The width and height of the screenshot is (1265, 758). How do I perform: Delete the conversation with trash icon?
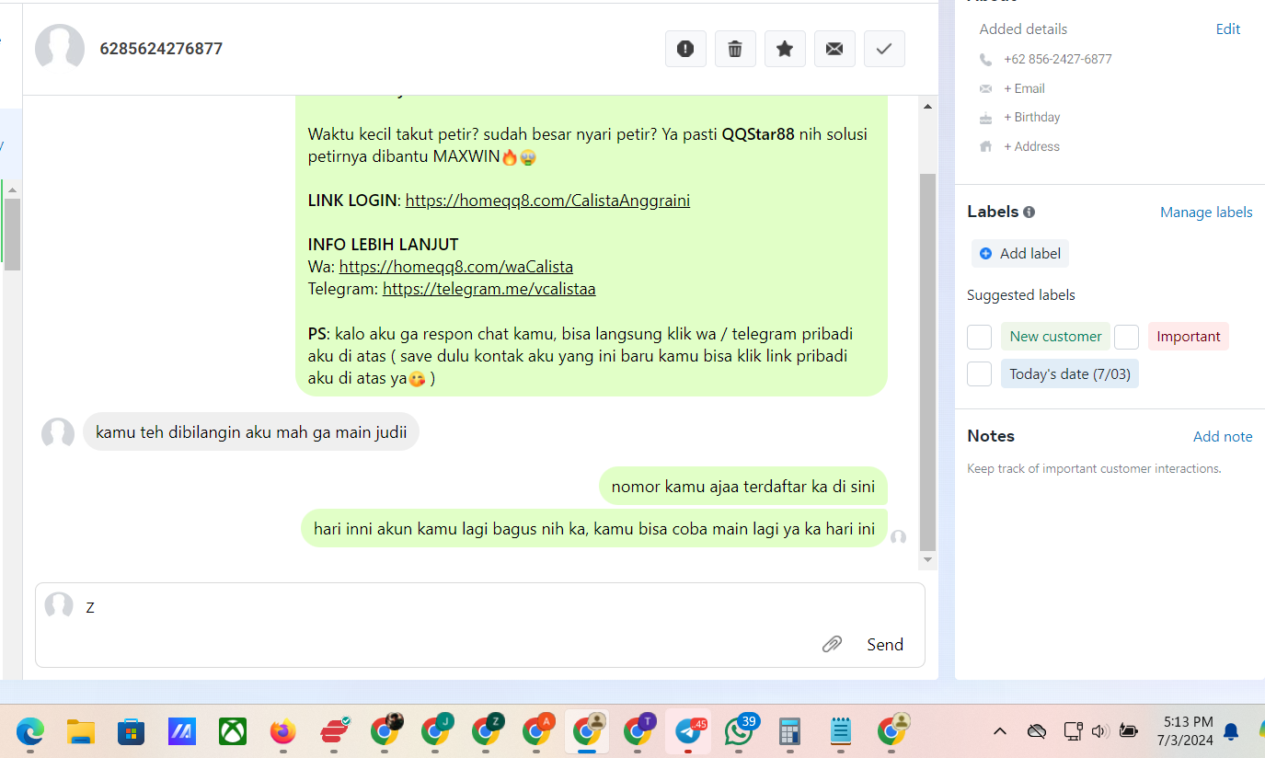pyautogui.click(x=735, y=49)
